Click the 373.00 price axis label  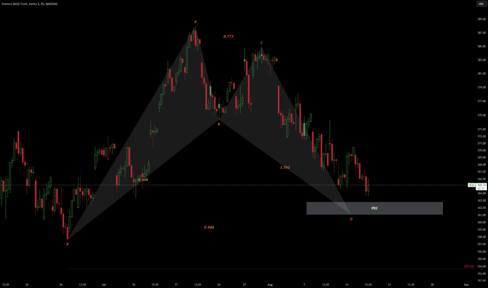pyautogui.click(x=482, y=129)
